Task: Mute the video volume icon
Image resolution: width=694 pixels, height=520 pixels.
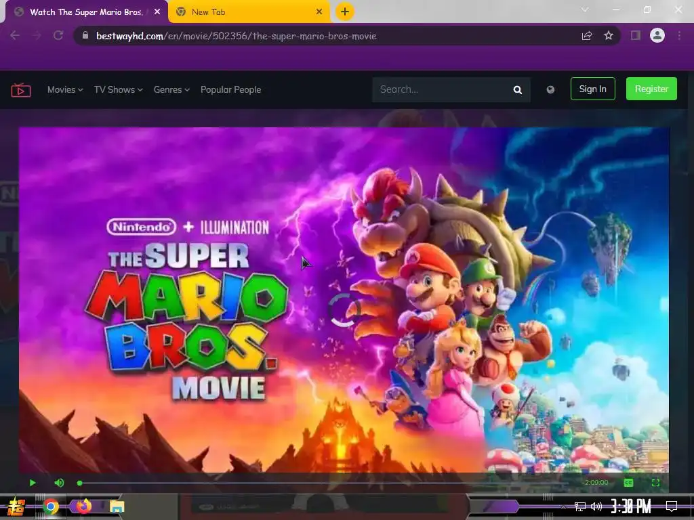Action: [59, 482]
